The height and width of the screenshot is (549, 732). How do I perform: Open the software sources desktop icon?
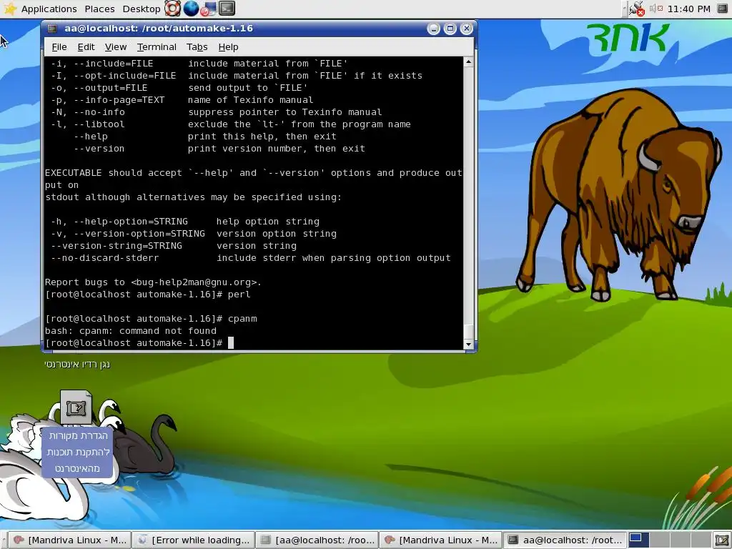[76, 407]
